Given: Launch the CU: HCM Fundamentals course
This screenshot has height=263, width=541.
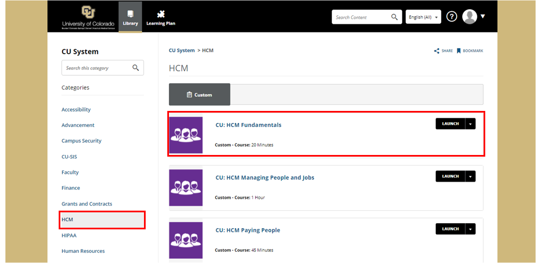Looking at the screenshot, I should [x=450, y=124].
